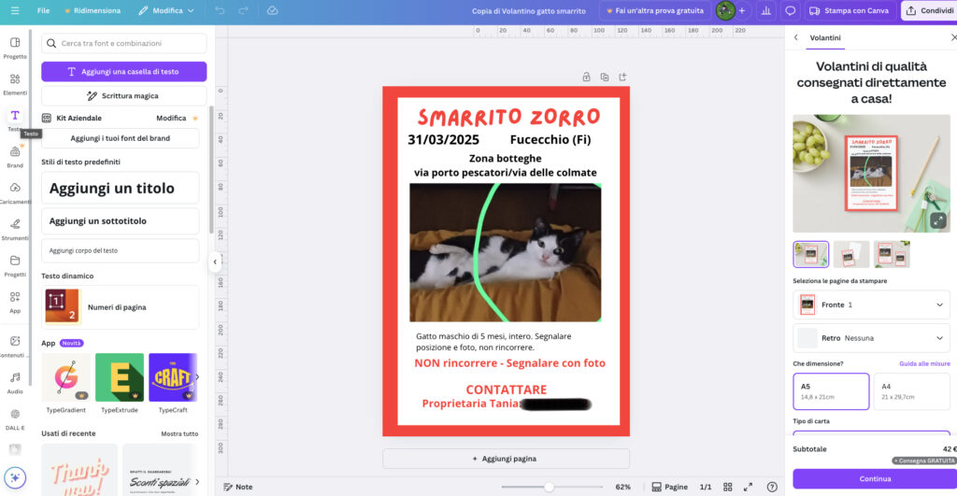Open the Guida alle misure link
Image resolution: width=957 pixels, height=496 pixels.
[924, 363]
